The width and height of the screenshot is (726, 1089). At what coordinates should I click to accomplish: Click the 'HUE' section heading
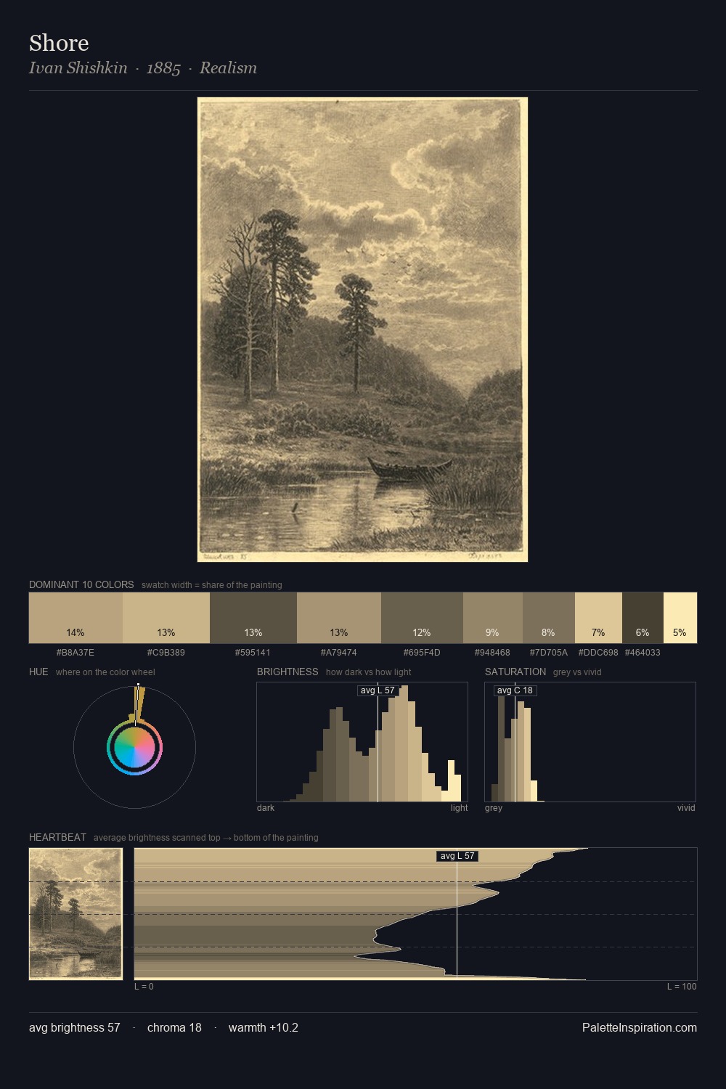(38, 672)
